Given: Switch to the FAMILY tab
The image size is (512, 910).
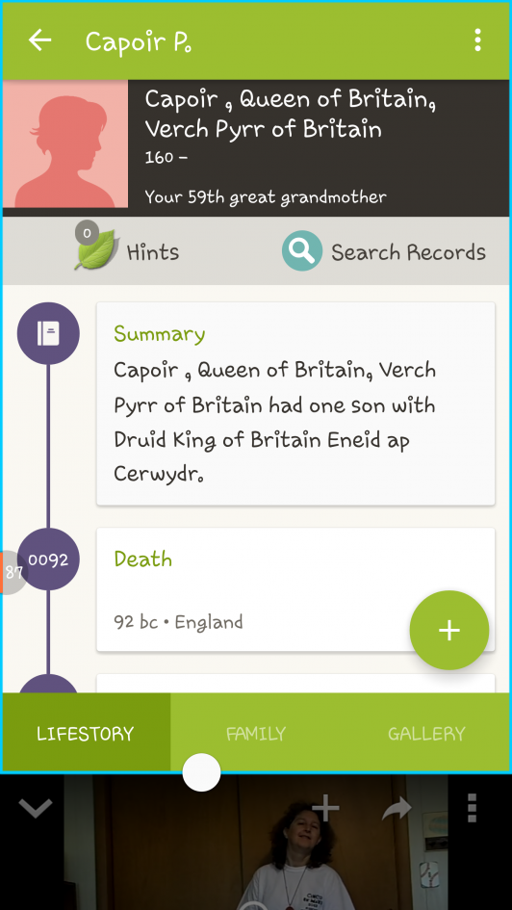Looking at the screenshot, I should pos(256,734).
